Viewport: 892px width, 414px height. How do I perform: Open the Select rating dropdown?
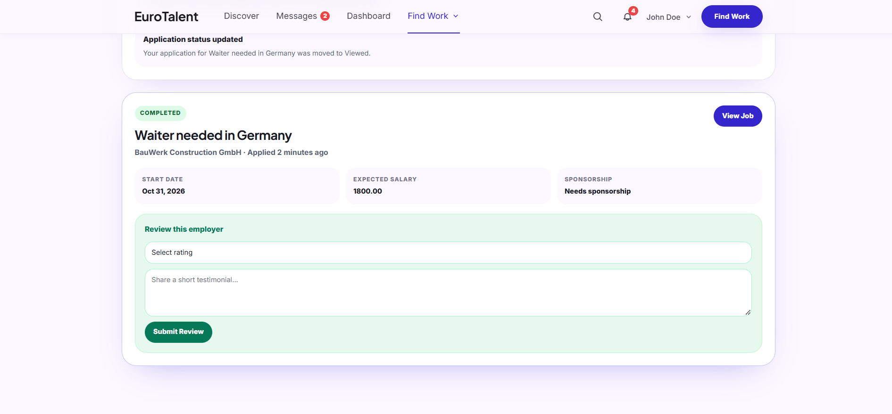(448, 252)
